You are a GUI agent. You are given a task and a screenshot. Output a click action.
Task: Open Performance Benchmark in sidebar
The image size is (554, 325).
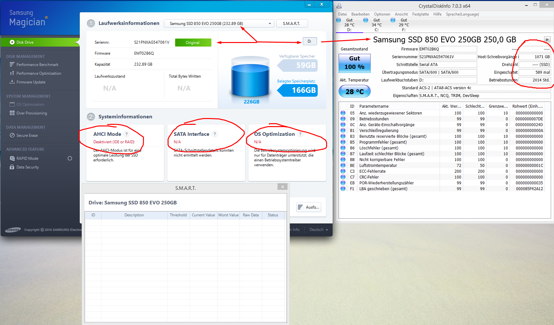(37, 65)
